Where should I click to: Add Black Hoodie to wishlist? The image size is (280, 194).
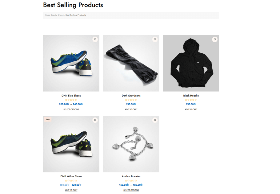tap(215, 39)
